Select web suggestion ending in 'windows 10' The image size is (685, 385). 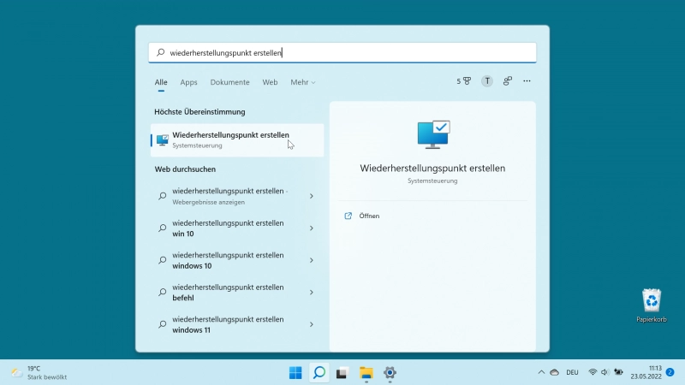point(237,260)
